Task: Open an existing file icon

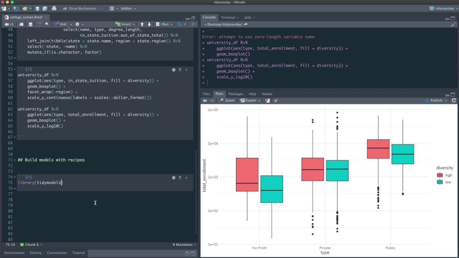Action: pos(25,8)
